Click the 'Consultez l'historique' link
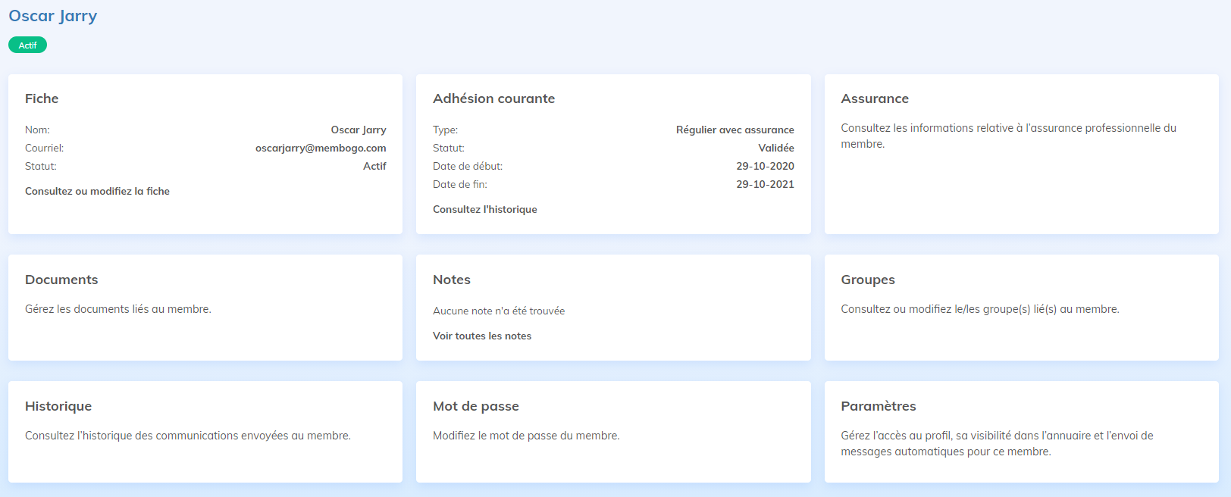 484,209
